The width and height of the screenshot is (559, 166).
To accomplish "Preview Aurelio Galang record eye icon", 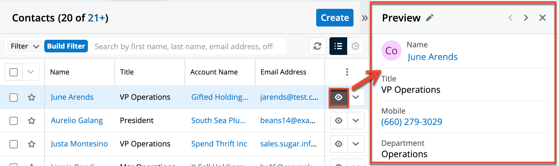I will 339,121.
